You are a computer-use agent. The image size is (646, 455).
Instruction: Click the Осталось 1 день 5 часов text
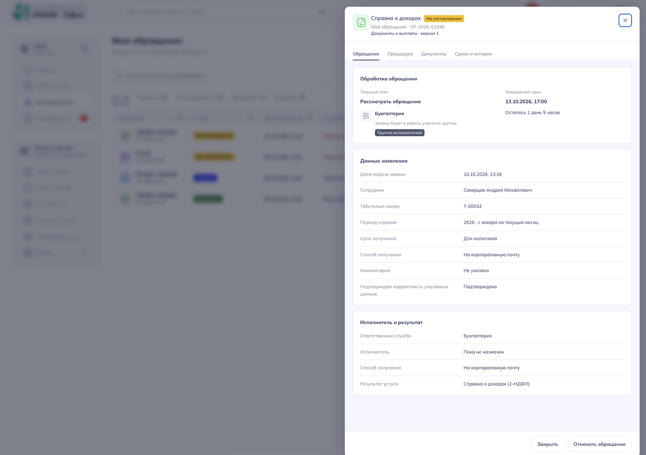click(x=532, y=113)
